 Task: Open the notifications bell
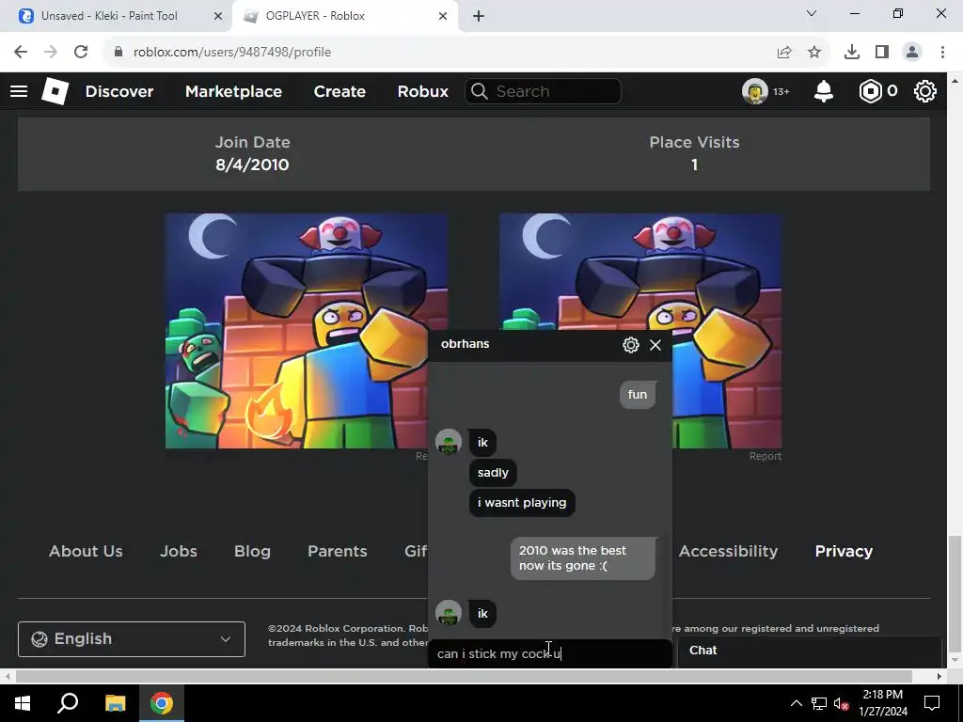point(824,91)
